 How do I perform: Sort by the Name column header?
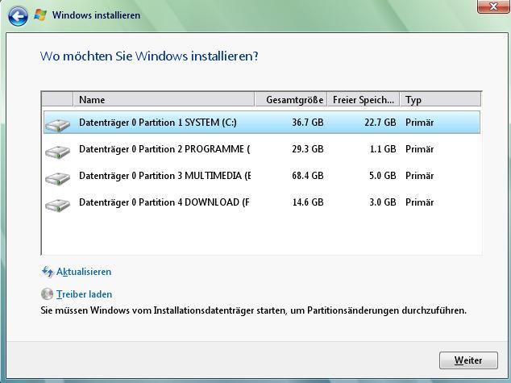point(164,99)
